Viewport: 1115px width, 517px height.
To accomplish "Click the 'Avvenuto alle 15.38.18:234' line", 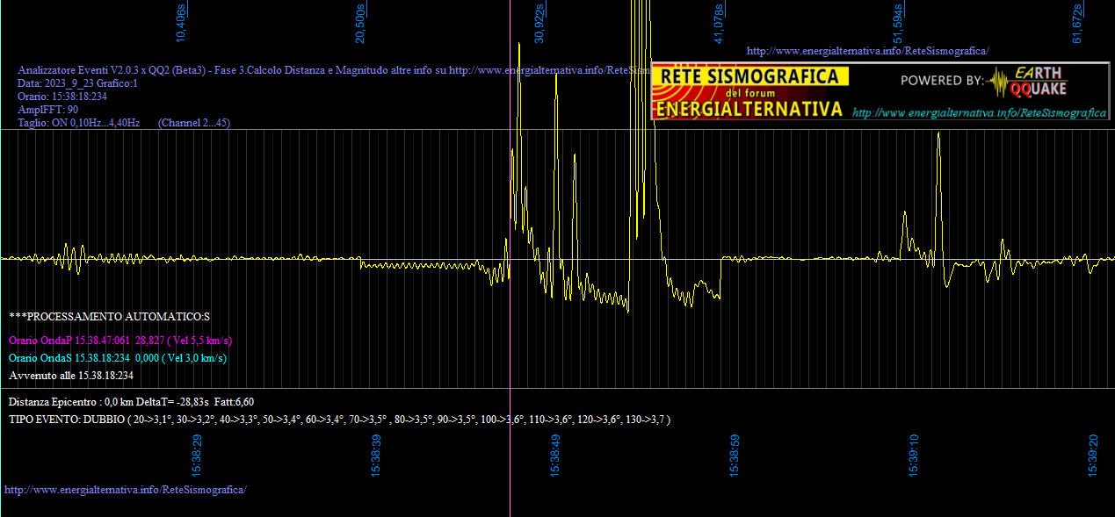I will (71, 376).
